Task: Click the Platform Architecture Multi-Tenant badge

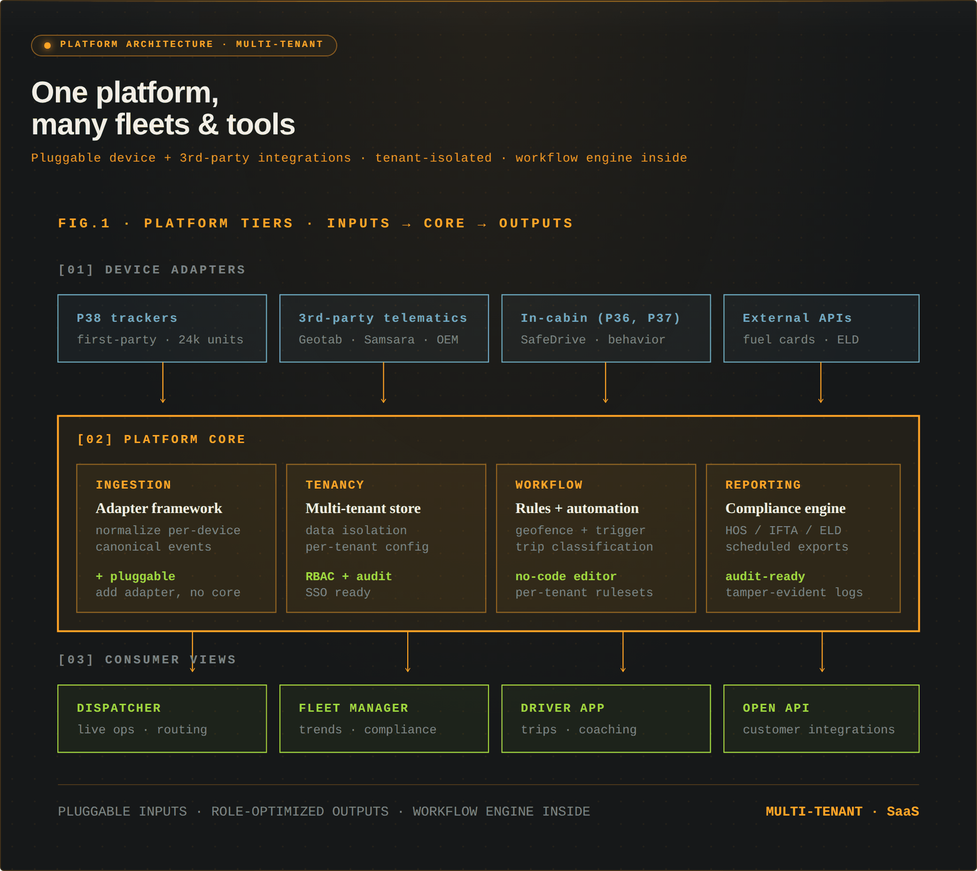Action: click(184, 46)
